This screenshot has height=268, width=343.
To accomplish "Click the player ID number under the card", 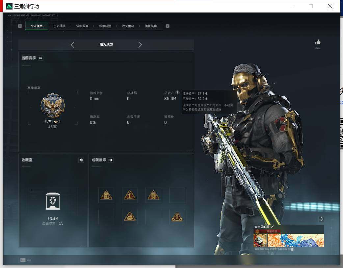I will pyautogui.click(x=273, y=249).
